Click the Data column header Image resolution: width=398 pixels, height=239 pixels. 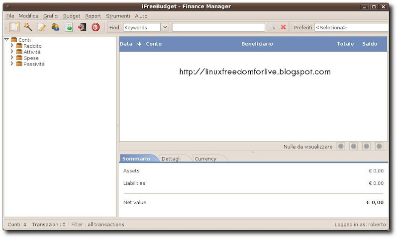coord(126,44)
